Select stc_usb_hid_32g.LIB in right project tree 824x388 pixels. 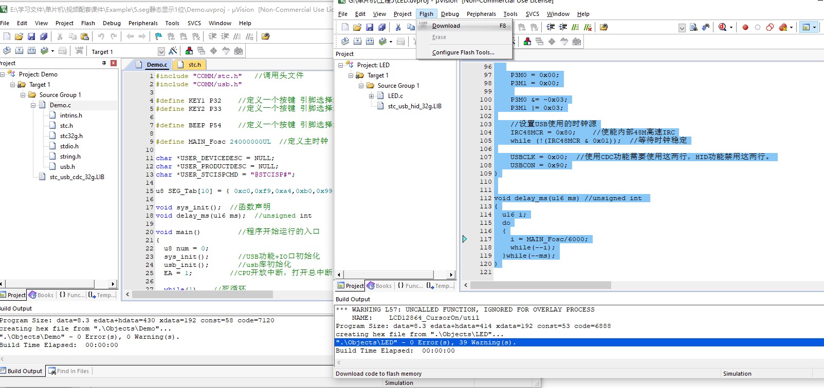[414, 106]
